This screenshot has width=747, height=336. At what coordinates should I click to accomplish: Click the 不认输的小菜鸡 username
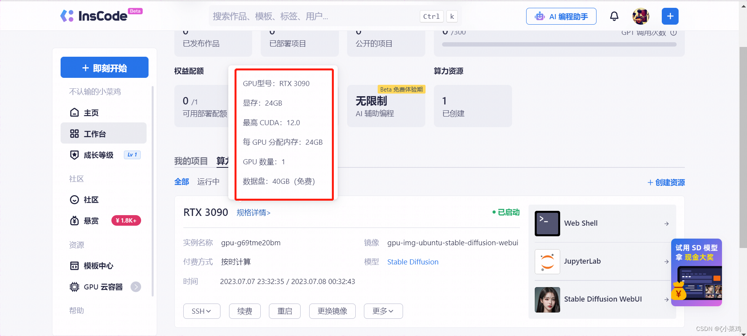point(95,92)
